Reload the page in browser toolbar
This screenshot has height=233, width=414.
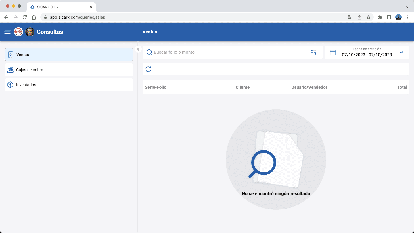[25, 17]
